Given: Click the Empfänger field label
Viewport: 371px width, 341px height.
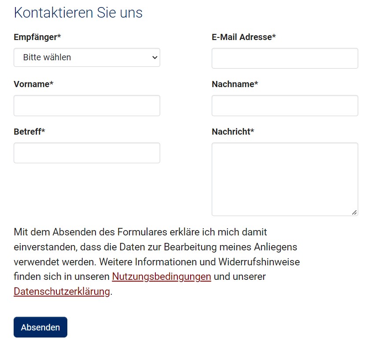Looking at the screenshot, I should point(37,37).
